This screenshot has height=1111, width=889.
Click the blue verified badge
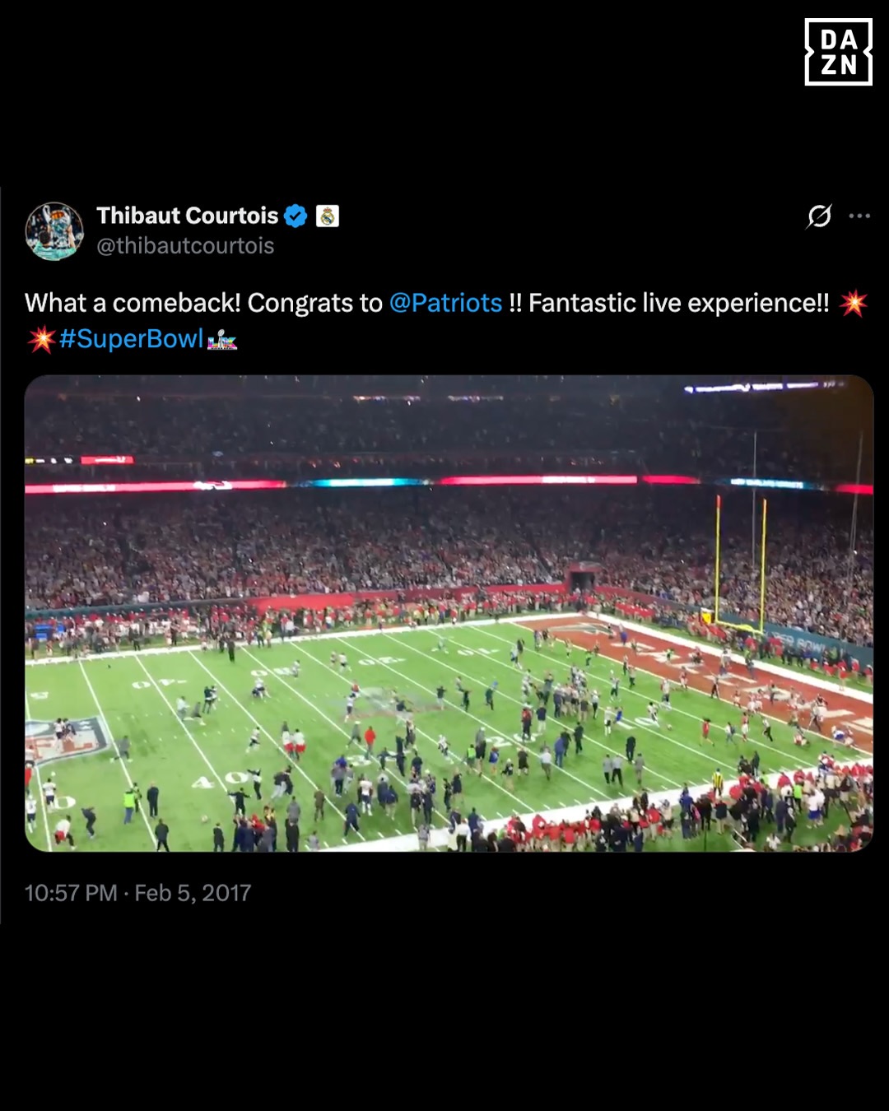[296, 216]
